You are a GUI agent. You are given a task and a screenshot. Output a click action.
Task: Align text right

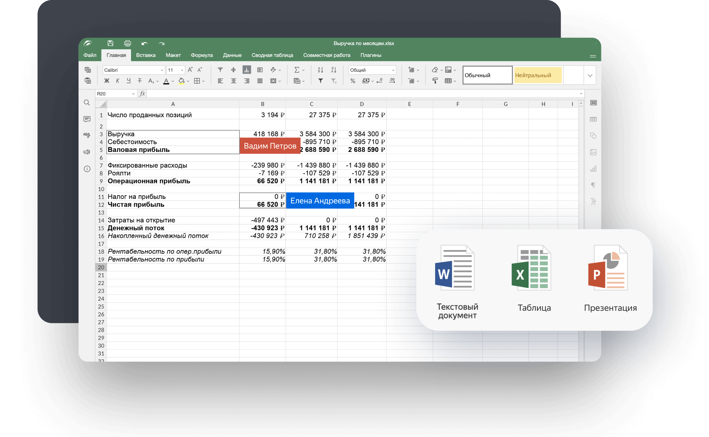click(x=247, y=81)
